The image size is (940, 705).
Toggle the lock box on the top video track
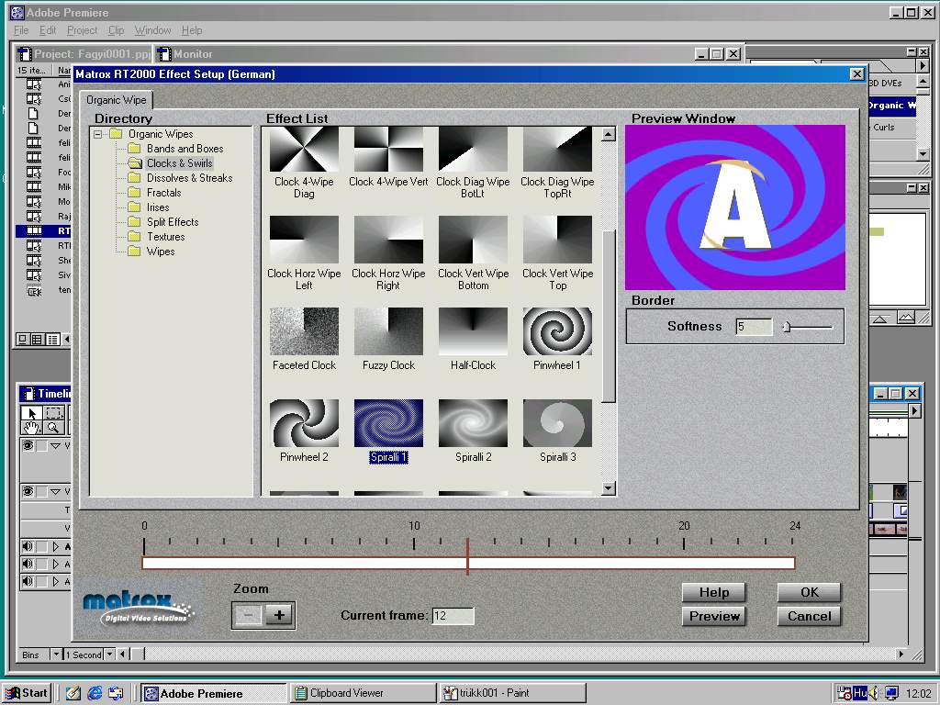coord(42,445)
